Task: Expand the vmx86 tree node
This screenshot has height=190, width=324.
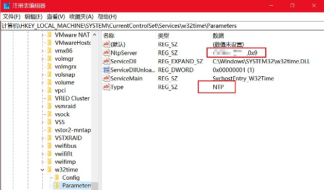Action: coord(42,51)
